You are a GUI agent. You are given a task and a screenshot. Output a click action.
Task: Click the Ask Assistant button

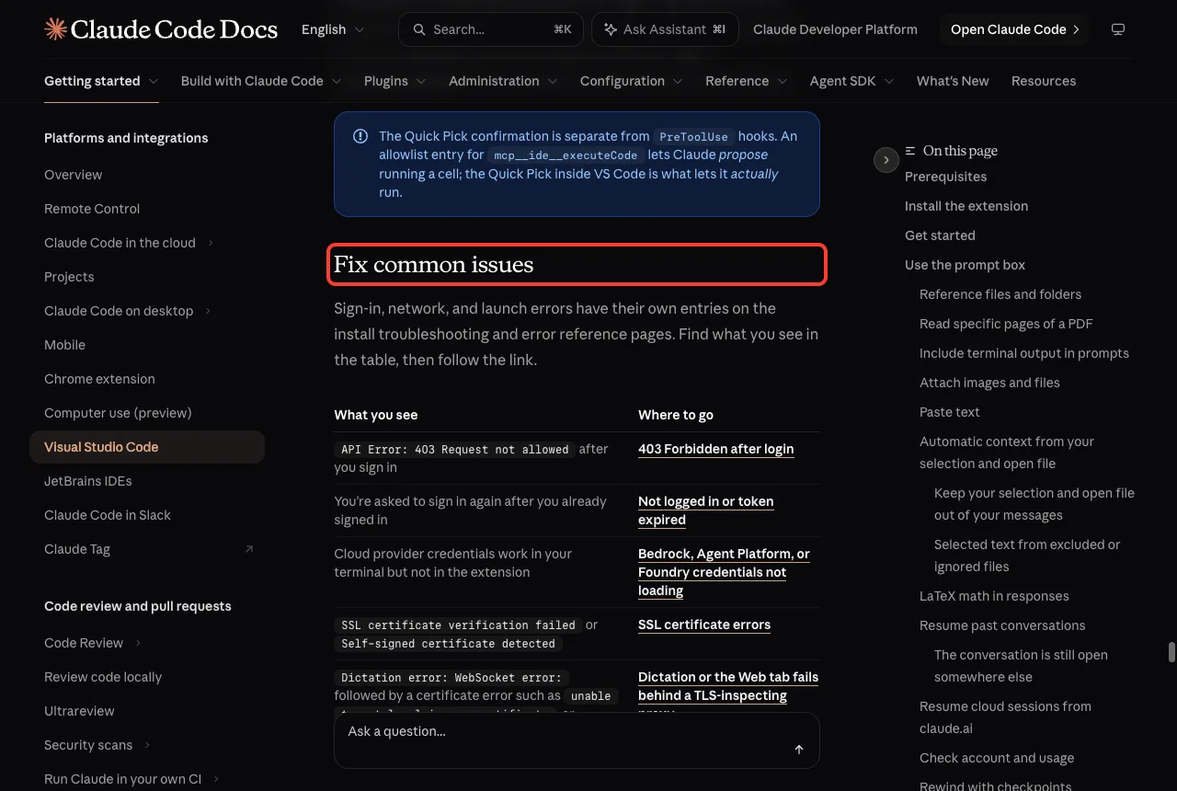pyautogui.click(x=664, y=29)
